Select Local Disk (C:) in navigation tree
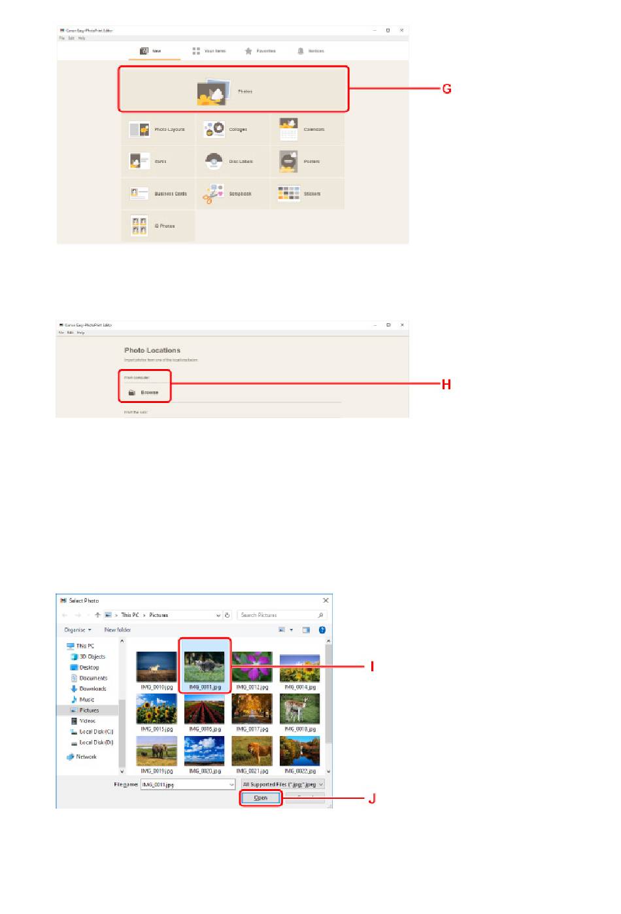The height and width of the screenshot is (914, 621). click(92, 731)
